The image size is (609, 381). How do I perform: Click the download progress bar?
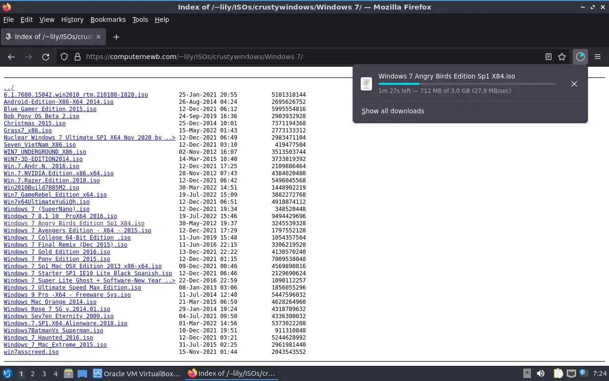[467, 84]
